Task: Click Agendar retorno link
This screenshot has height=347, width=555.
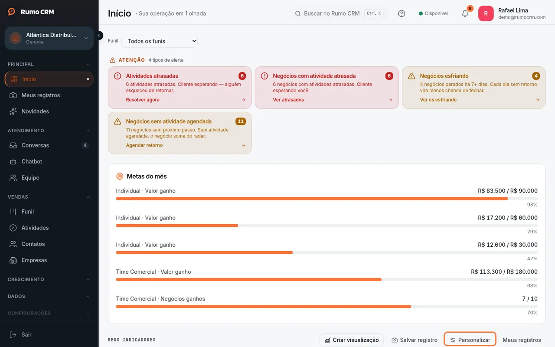Action: coord(144,145)
